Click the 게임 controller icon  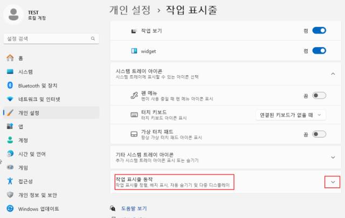[x=10, y=168]
